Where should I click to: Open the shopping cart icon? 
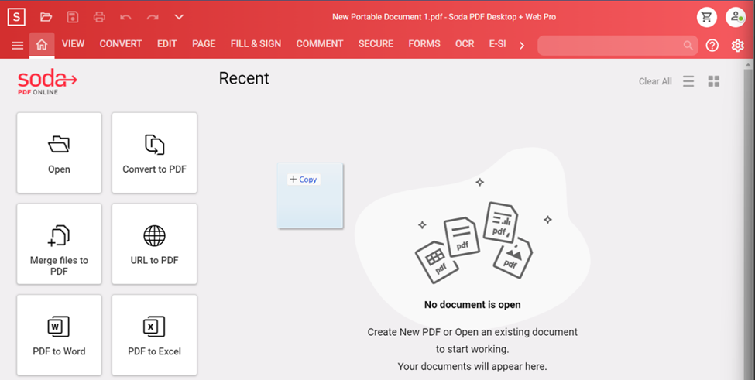pos(707,17)
